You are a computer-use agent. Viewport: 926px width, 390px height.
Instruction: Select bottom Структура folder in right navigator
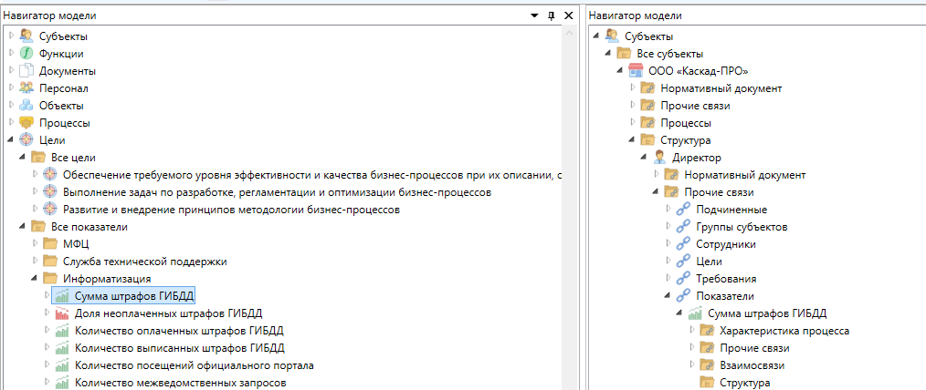point(744,383)
